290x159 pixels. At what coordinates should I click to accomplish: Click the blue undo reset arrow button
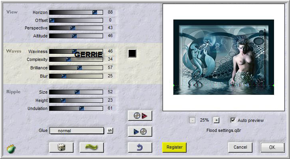tap(140, 147)
